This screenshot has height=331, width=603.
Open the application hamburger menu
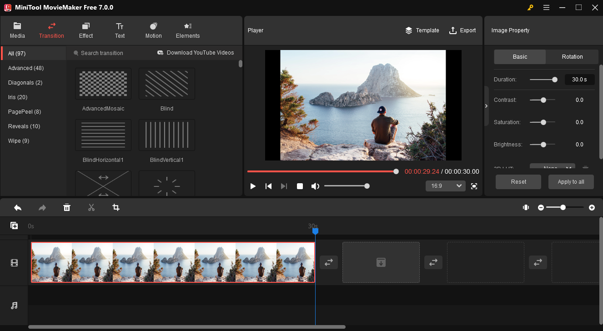(x=546, y=7)
